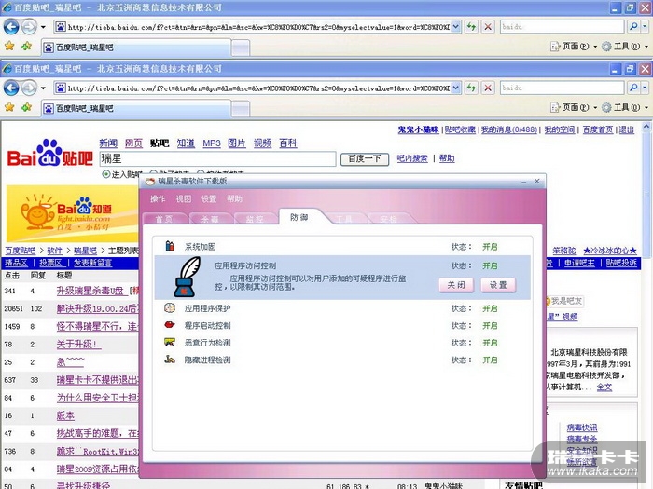Viewport: 653px width, 489px height.
Task: Click the Baidu 知道 banner image
Action: 72,213
